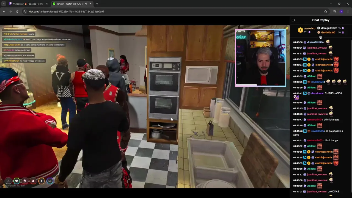Image resolution: width=352 pixels, height=198 pixels.
Task: Click username JissuaCastillo in chat
Action: (316, 42)
